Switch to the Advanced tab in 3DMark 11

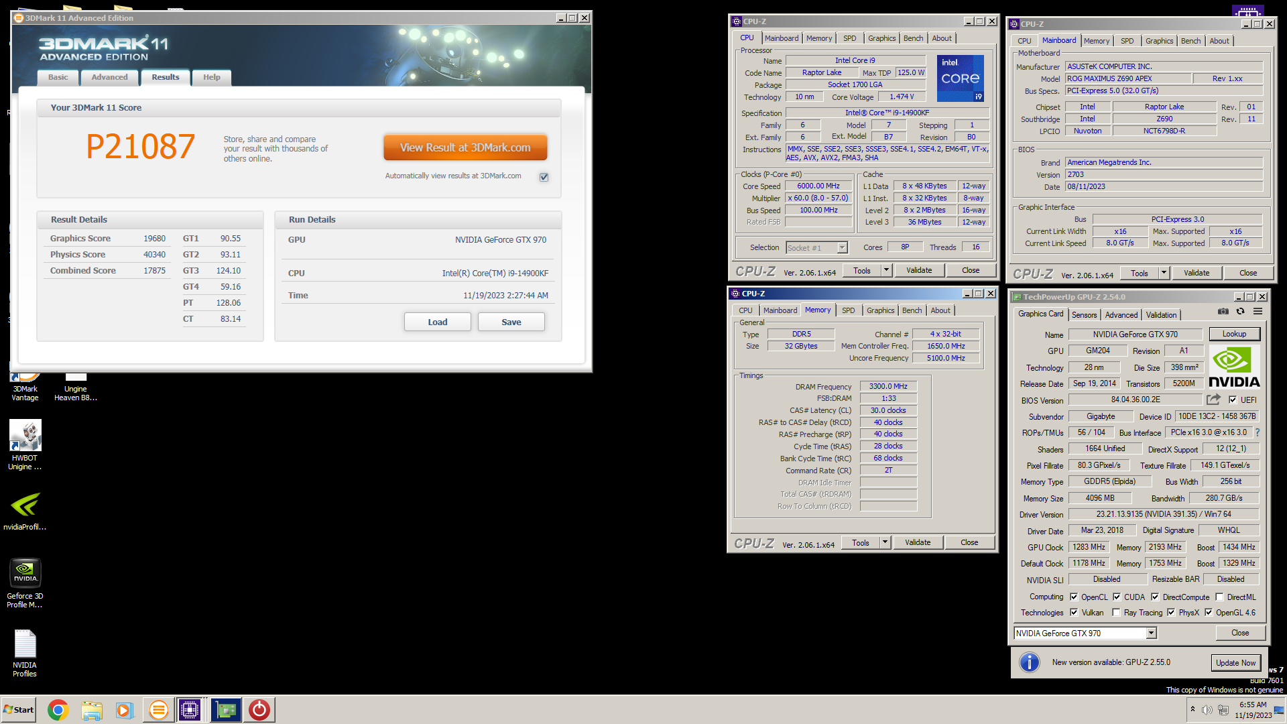point(110,77)
